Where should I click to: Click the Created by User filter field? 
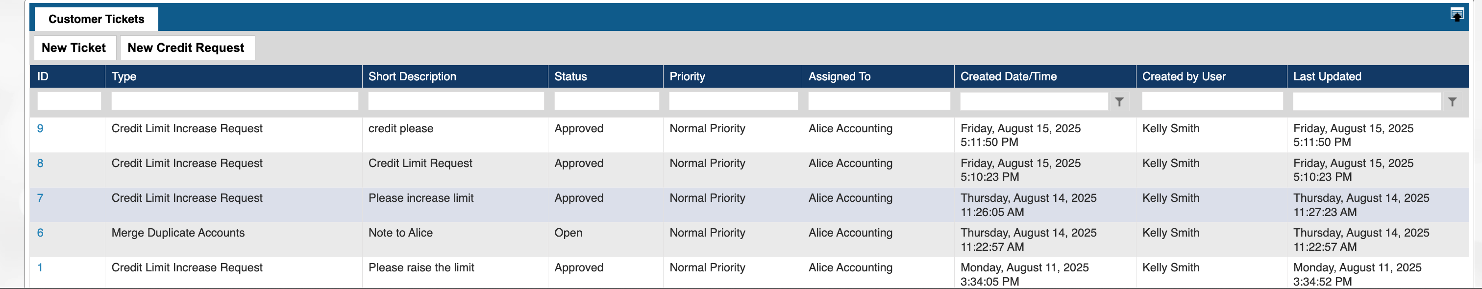[x=1212, y=101]
